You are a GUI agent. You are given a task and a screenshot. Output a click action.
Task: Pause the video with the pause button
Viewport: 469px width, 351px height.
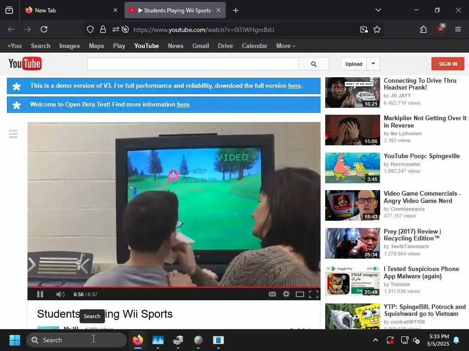pos(40,294)
